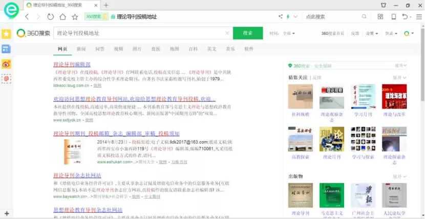Viewport: 425px width, 219px height.
Task: Reload the page with the refresh icon
Action: coord(50,17)
